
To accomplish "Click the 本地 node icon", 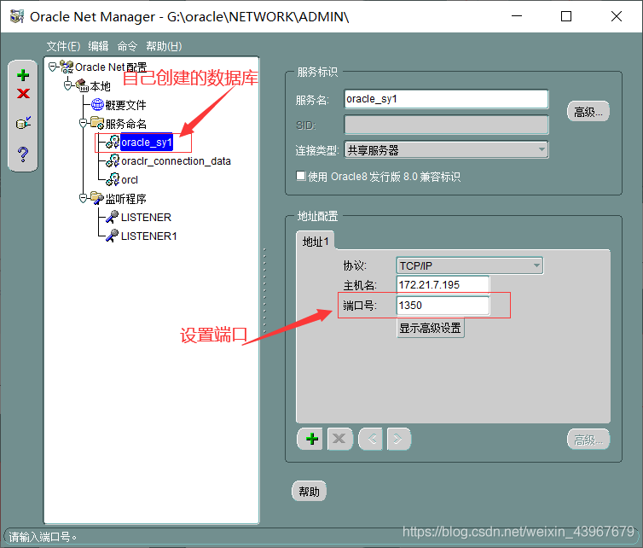I will coord(82,85).
